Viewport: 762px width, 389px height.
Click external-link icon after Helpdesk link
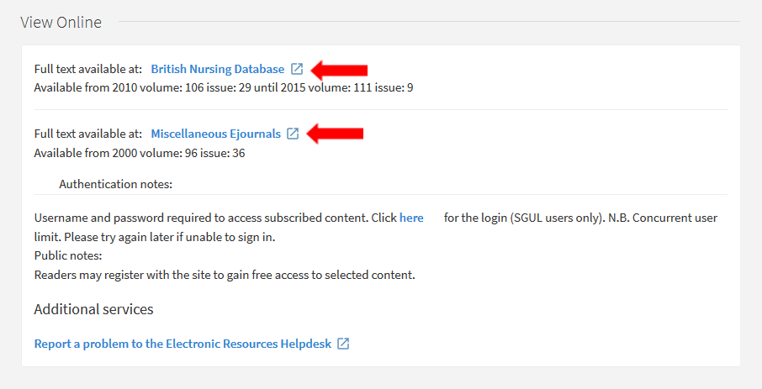[x=343, y=344]
